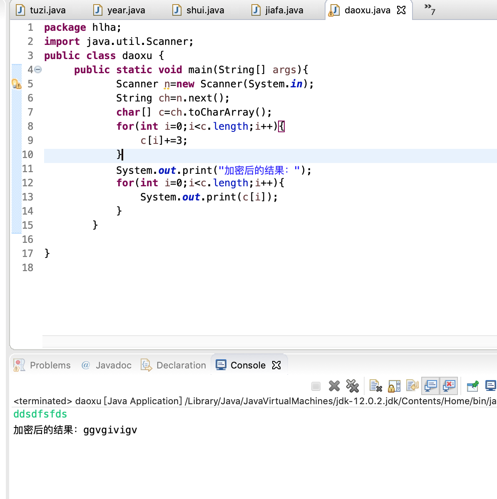Show hidden editor tabs list chevron
Viewport: 497px width, 499px height.
[430, 9]
